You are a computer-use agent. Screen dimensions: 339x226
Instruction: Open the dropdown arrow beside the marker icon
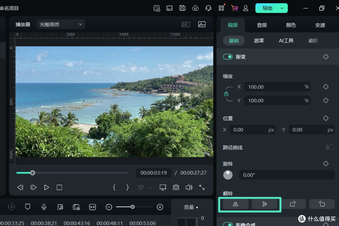coord(150,187)
